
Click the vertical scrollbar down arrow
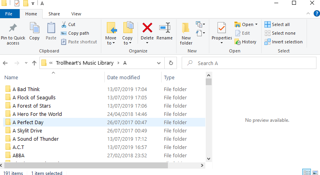[x=208, y=159]
